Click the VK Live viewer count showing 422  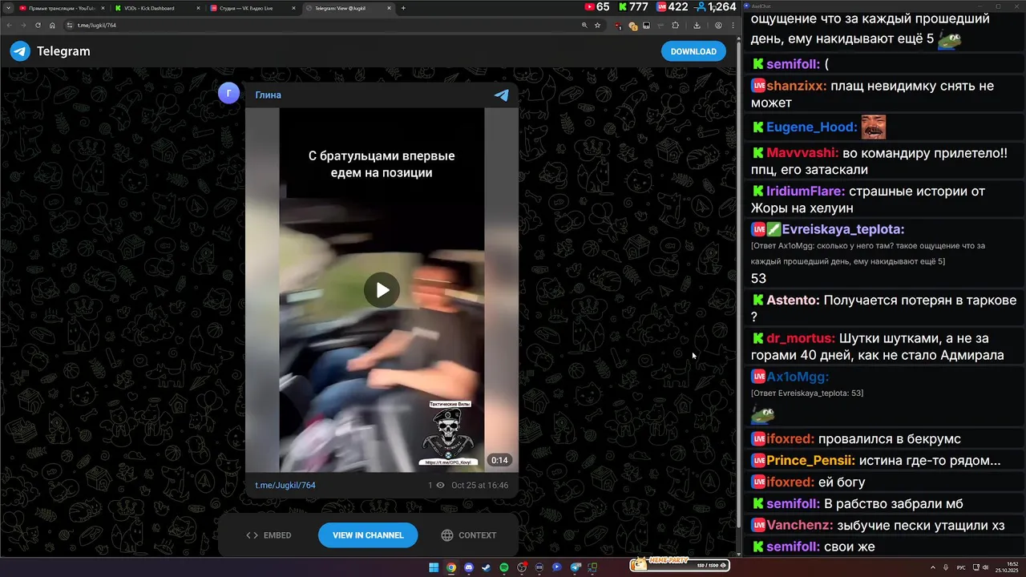pos(672,6)
